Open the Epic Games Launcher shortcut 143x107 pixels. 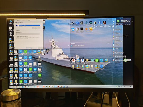[x=82, y=23]
